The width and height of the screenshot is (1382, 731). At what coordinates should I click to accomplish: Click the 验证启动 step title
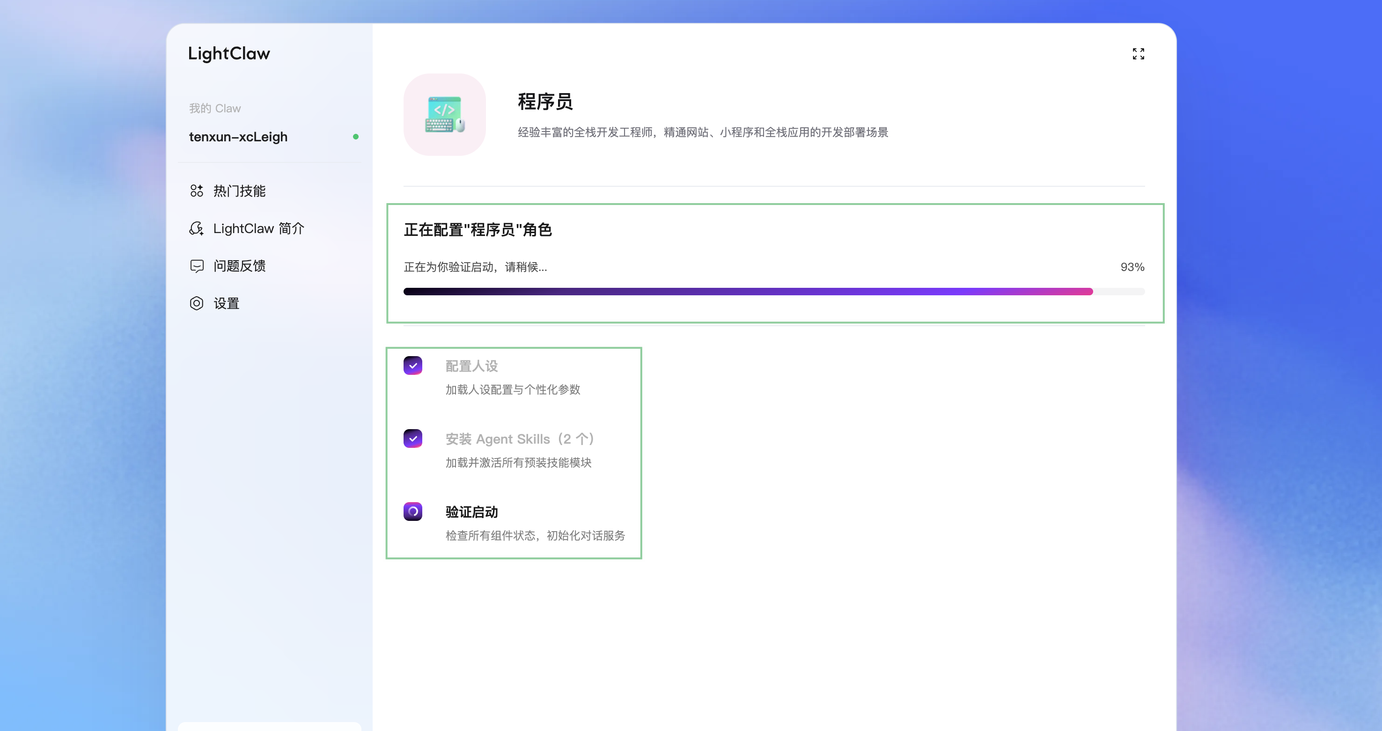pyautogui.click(x=471, y=512)
